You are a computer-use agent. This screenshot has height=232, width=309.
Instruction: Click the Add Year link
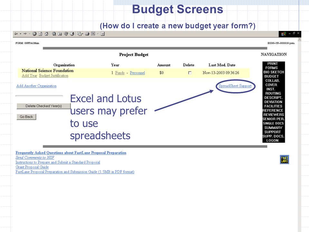click(x=29, y=75)
